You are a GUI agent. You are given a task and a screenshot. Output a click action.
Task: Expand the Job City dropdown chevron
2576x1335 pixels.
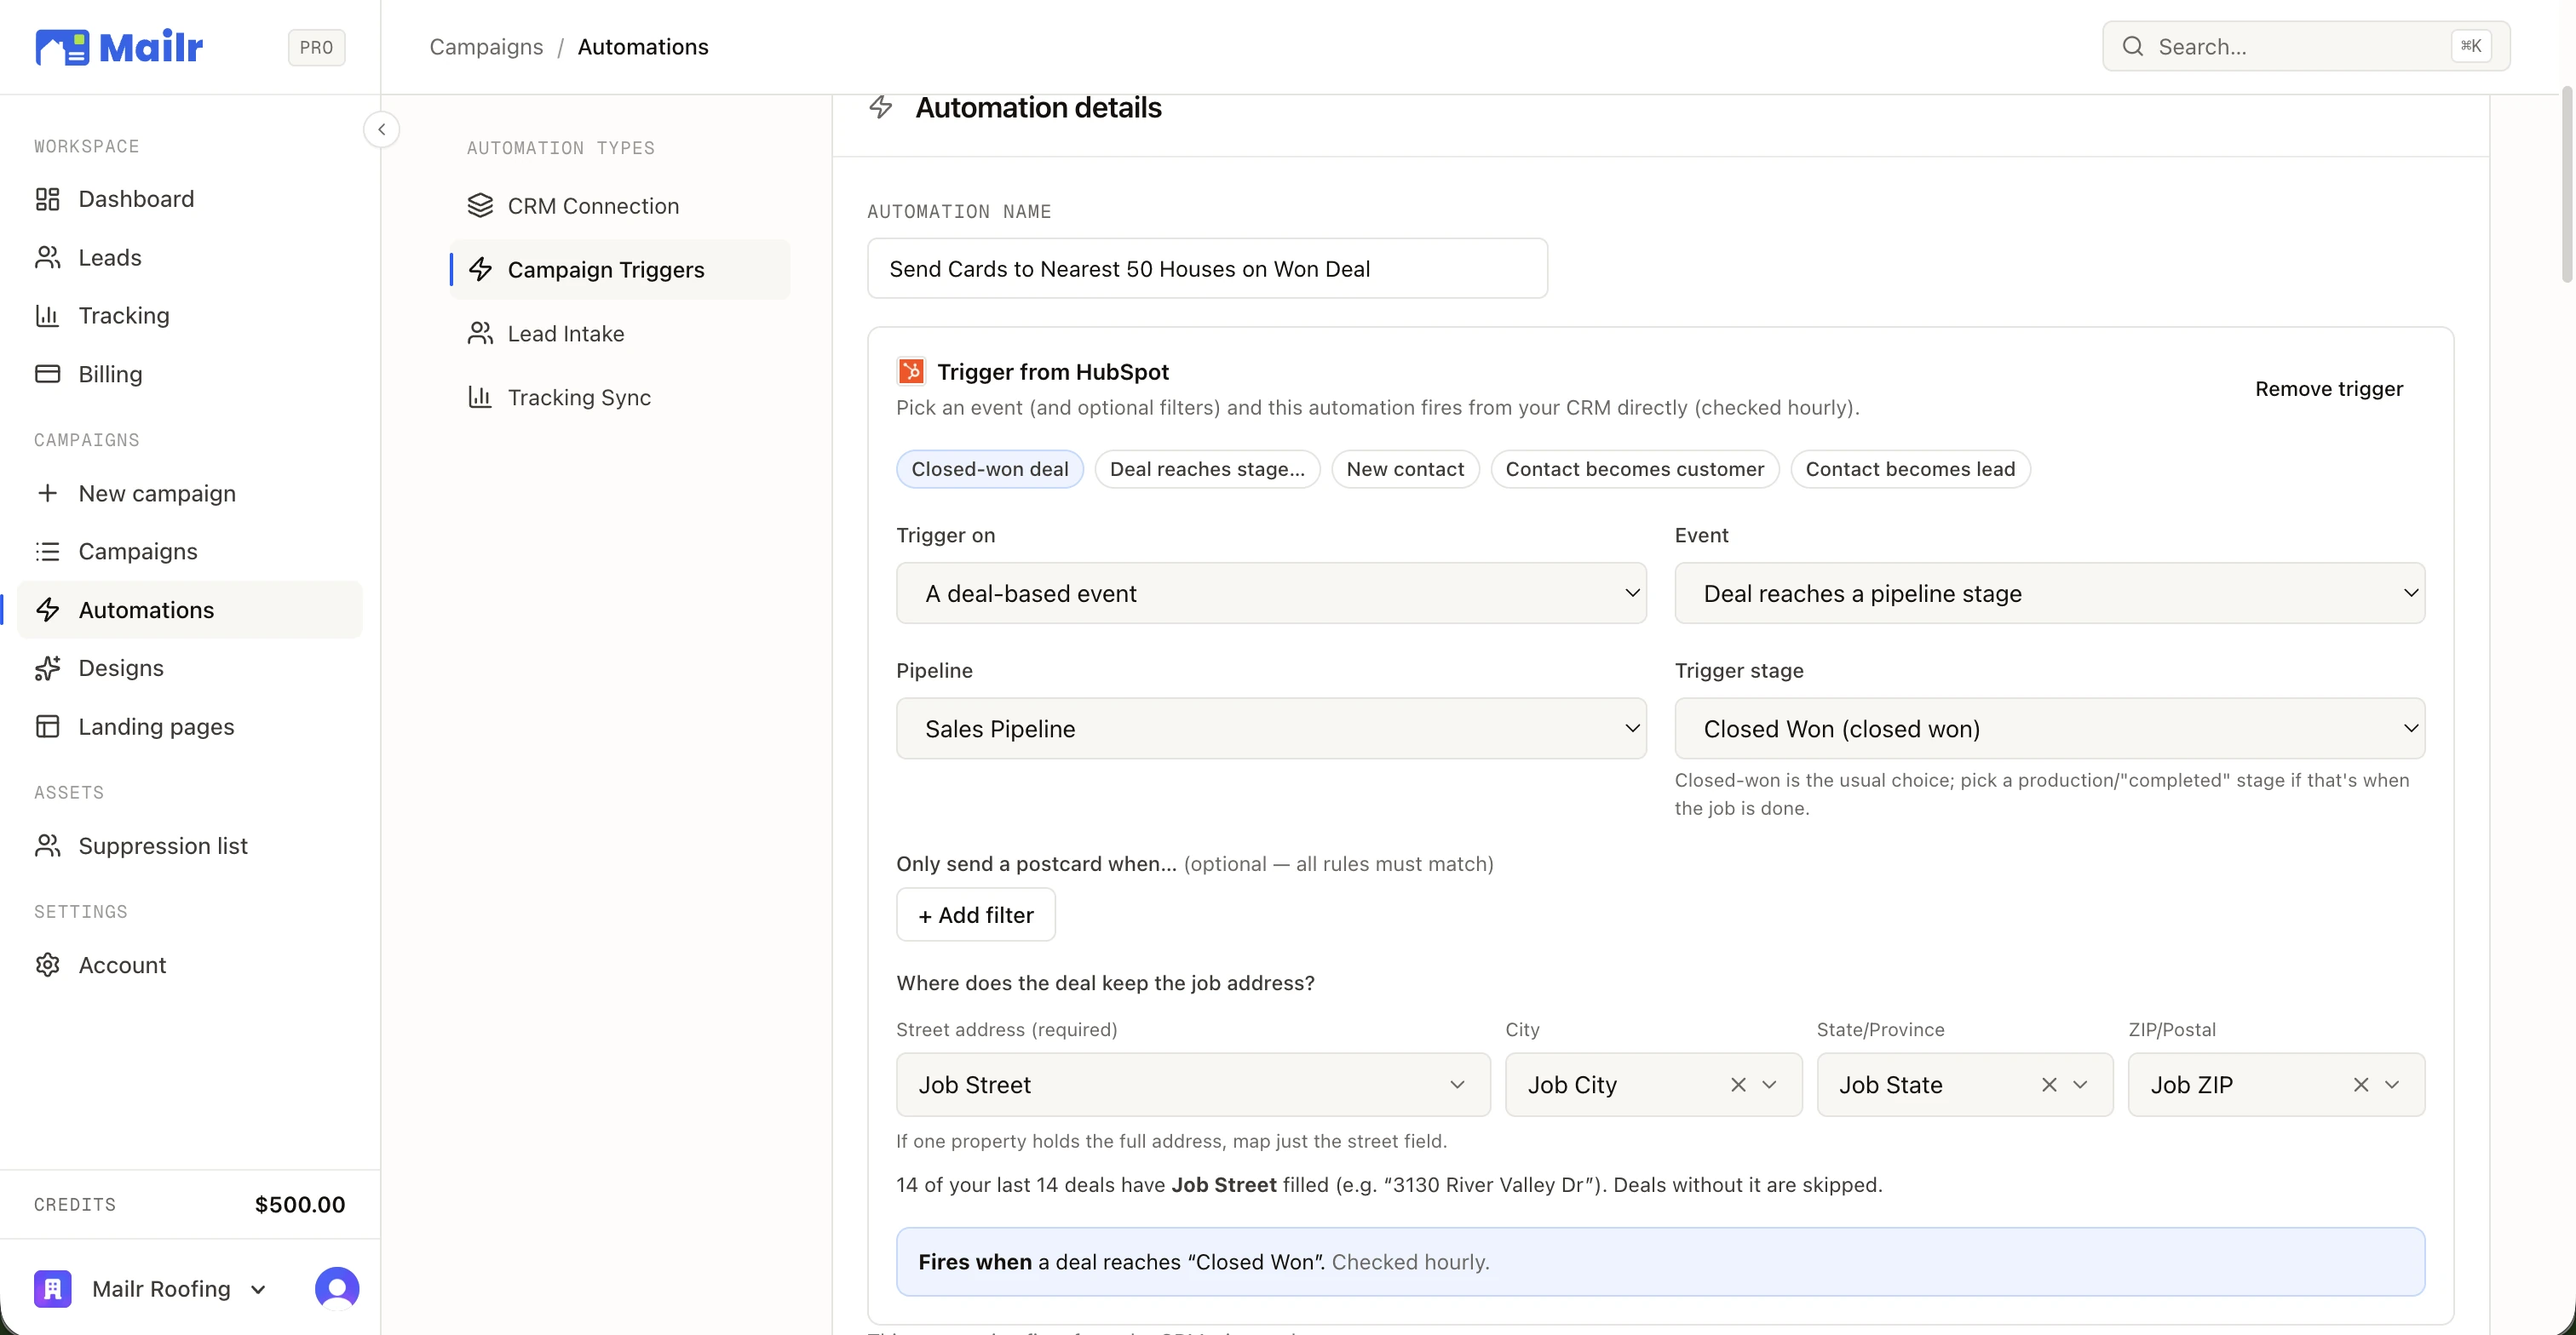(1769, 1086)
